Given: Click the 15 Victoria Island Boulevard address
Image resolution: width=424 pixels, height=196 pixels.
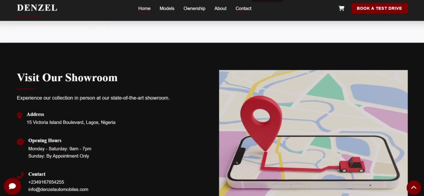Looking at the screenshot, I should pos(71,122).
